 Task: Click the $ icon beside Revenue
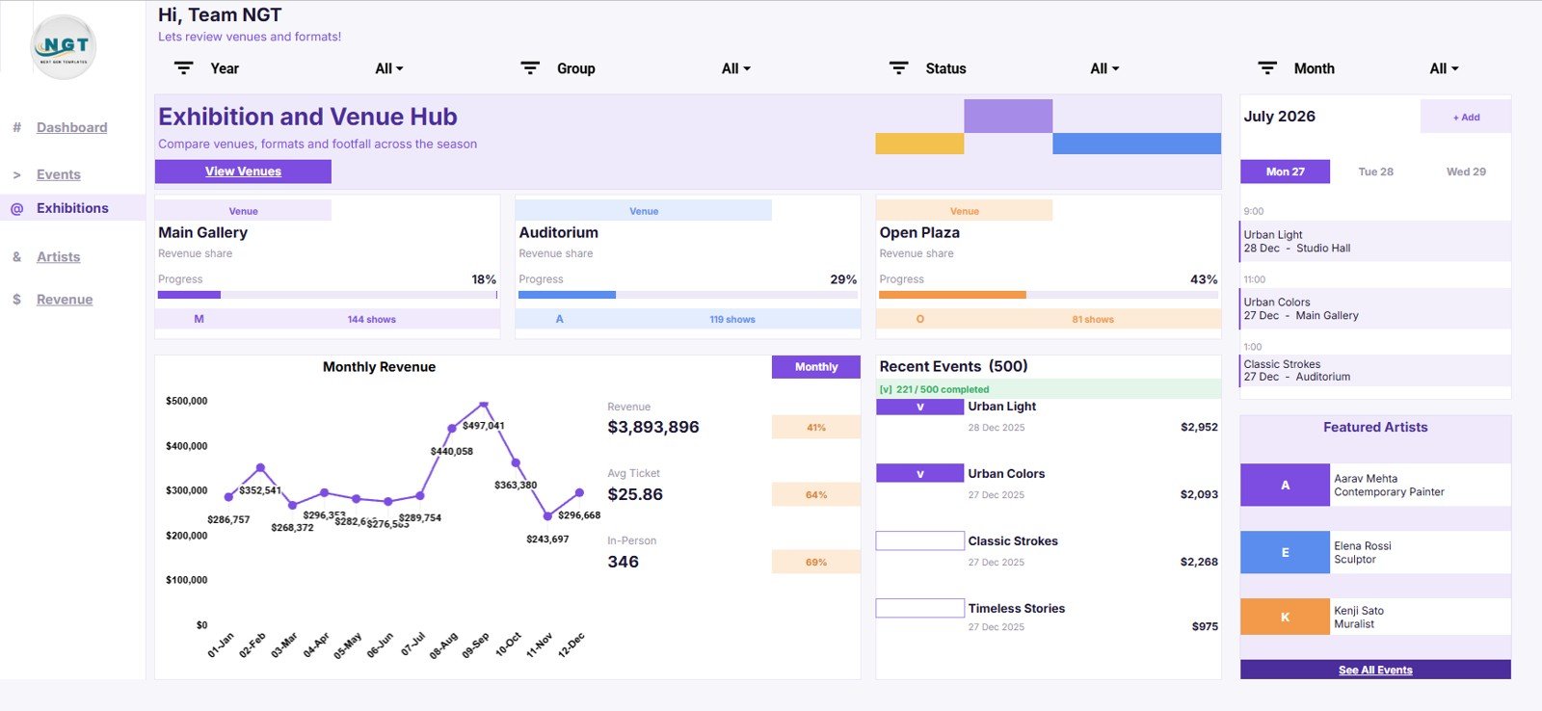tap(16, 300)
